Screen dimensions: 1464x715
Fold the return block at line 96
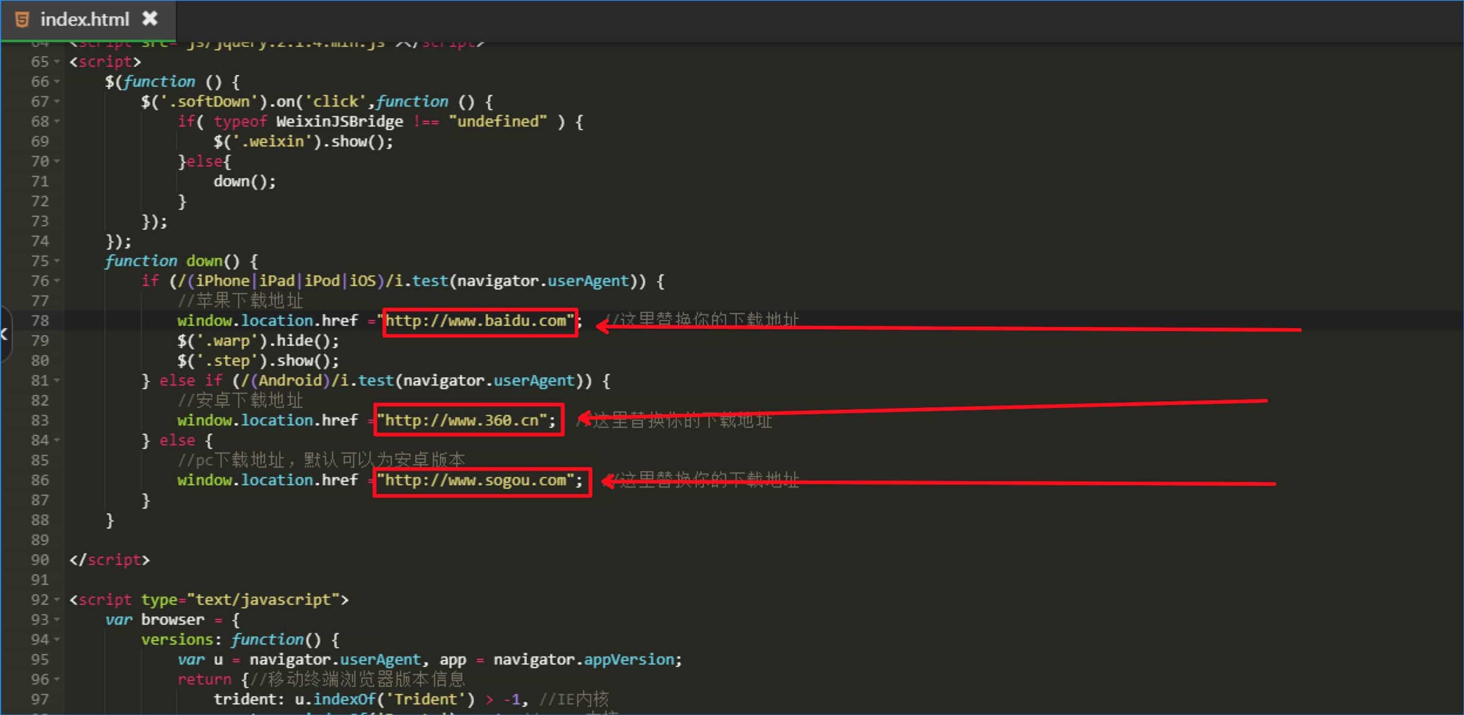(57, 679)
